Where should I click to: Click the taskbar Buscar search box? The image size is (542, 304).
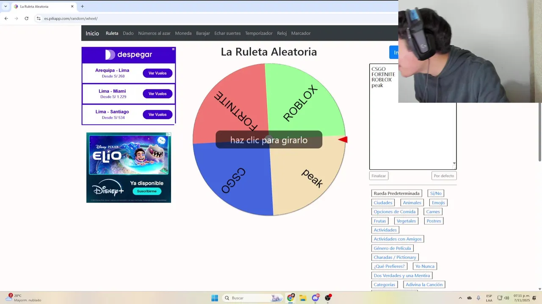tap(252, 298)
